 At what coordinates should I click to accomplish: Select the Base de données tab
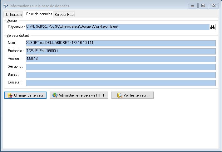[39, 14]
